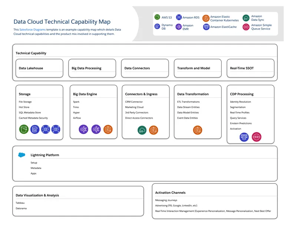
Task: Select the Amazon Elastic Container Kubernetes legend icon
Action: pyautogui.click(x=206, y=19)
